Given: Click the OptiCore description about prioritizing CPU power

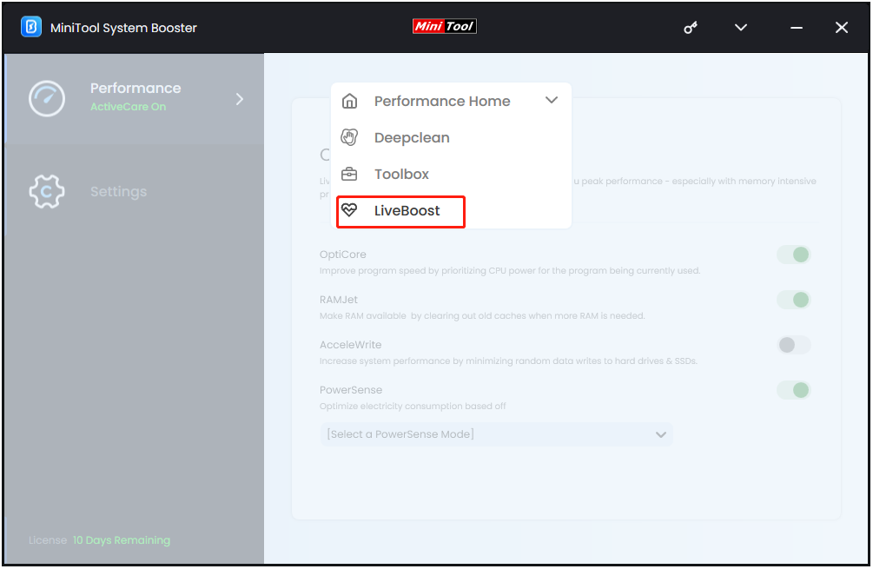Looking at the screenshot, I should point(510,270).
